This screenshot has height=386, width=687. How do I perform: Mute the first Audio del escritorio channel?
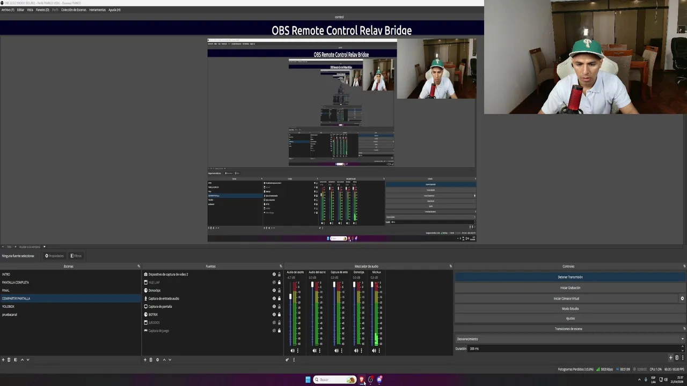coord(293,351)
